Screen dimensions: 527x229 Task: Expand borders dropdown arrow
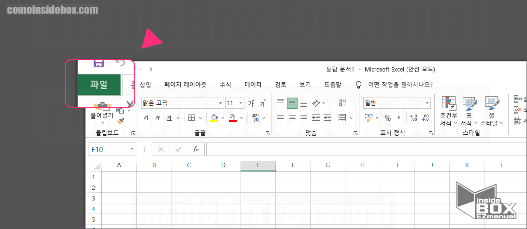pos(200,118)
